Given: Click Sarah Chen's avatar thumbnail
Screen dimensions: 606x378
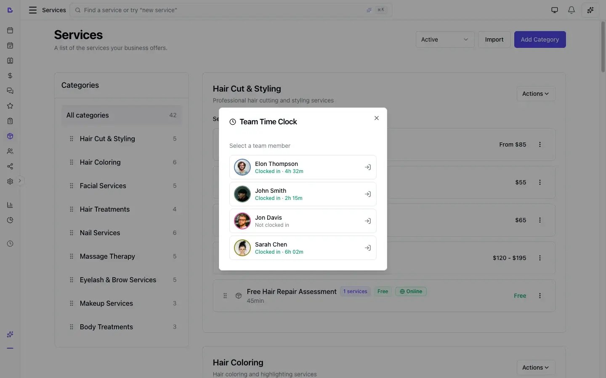Looking at the screenshot, I should coord(242,248).
